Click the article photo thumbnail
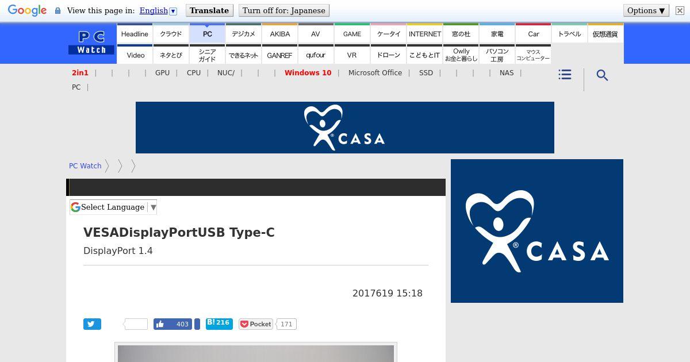 [256, 353]
